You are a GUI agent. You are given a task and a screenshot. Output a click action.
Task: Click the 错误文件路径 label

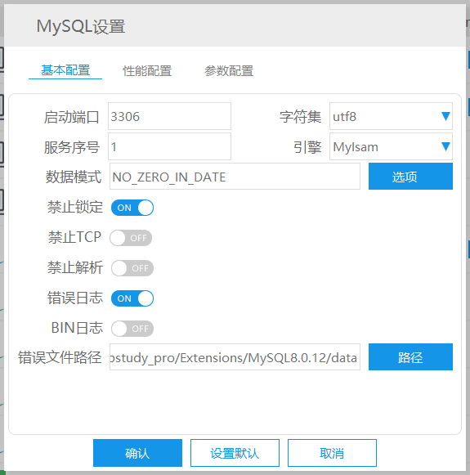pos(60,357)
